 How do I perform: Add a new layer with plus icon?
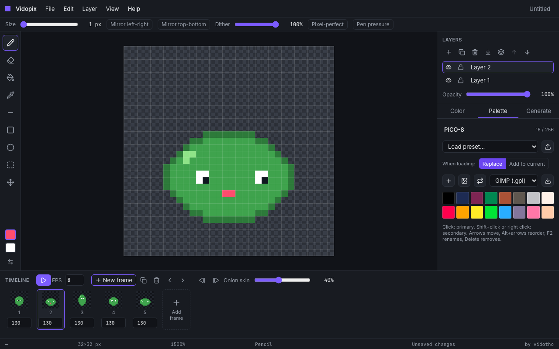pyautogui.click(x=449, y=52)
